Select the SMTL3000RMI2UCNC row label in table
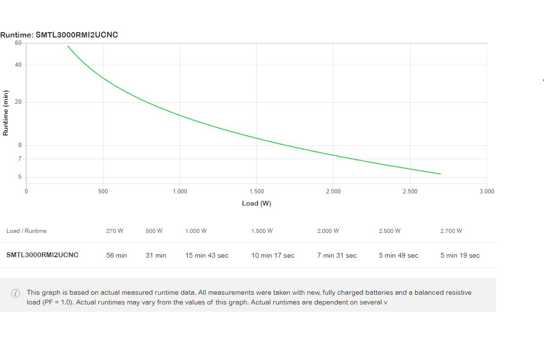 (42, 255)
